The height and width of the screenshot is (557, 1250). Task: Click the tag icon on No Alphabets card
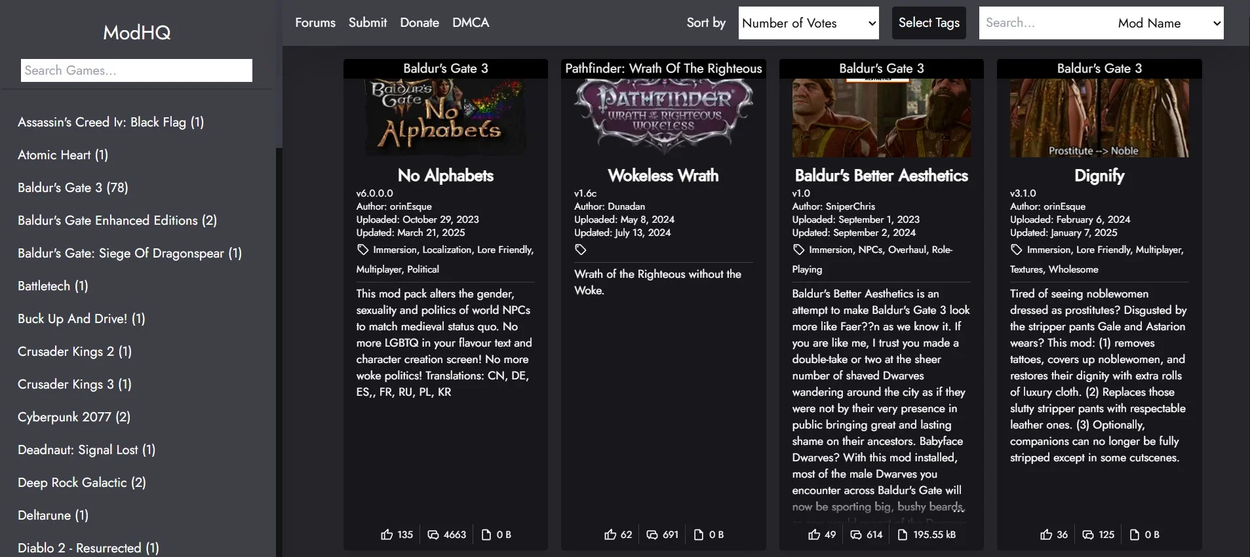(x=362, y=250)
